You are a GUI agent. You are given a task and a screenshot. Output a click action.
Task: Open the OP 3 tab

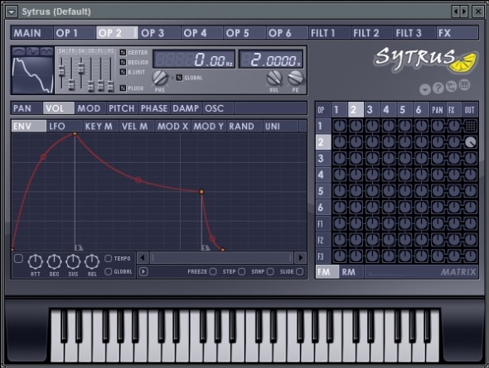pyautogui.click(x=160, y=33)
